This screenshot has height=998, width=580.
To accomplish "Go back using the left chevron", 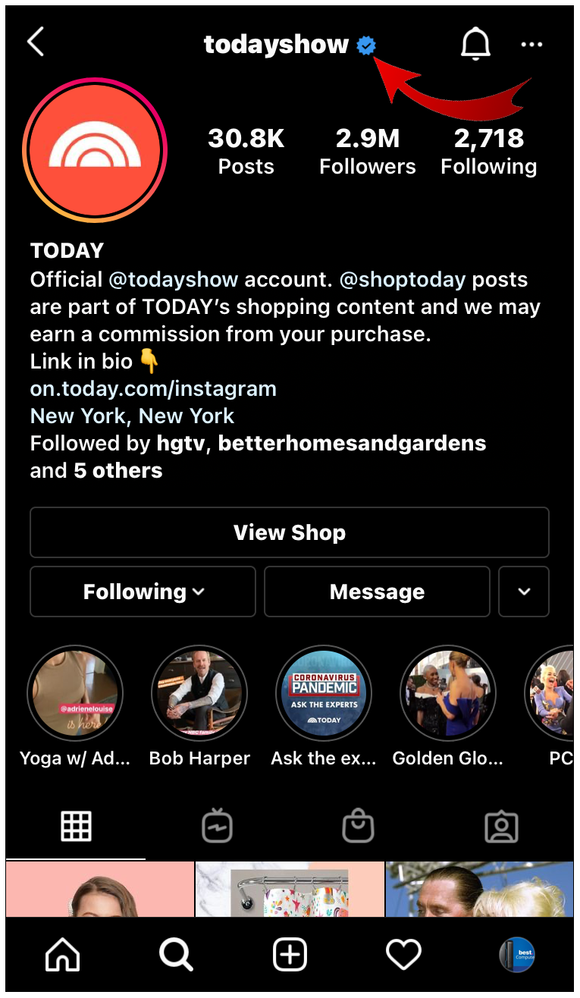I will 36,42.
